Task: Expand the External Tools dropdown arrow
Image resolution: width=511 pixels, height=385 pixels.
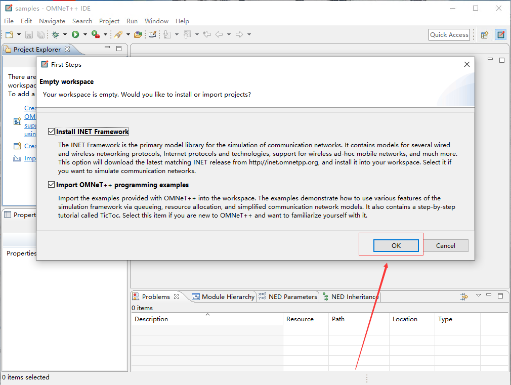Action: pos(105,34)
